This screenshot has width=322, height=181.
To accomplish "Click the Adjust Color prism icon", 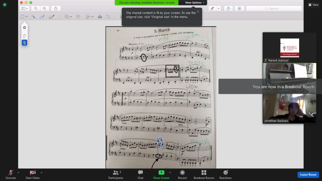I will coord(100,17).
